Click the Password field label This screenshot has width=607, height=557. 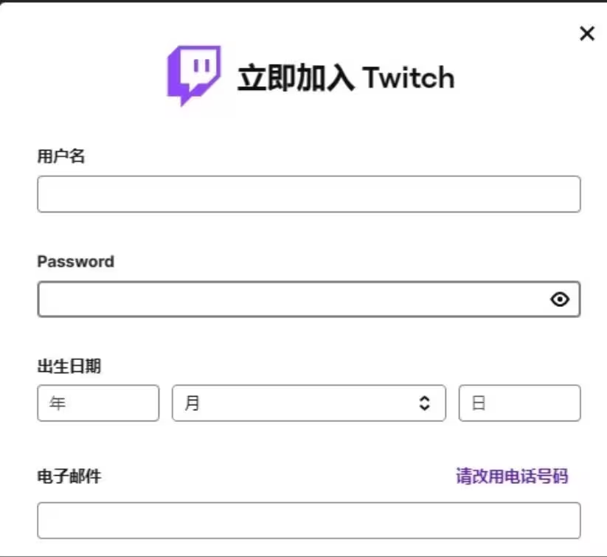[x=75, y=261]
